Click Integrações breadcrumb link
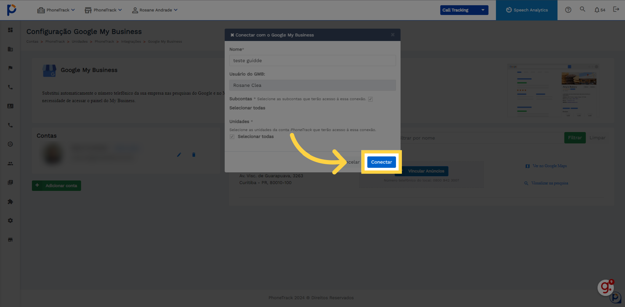This screenshot has height=307, width=625. [131, 42]
